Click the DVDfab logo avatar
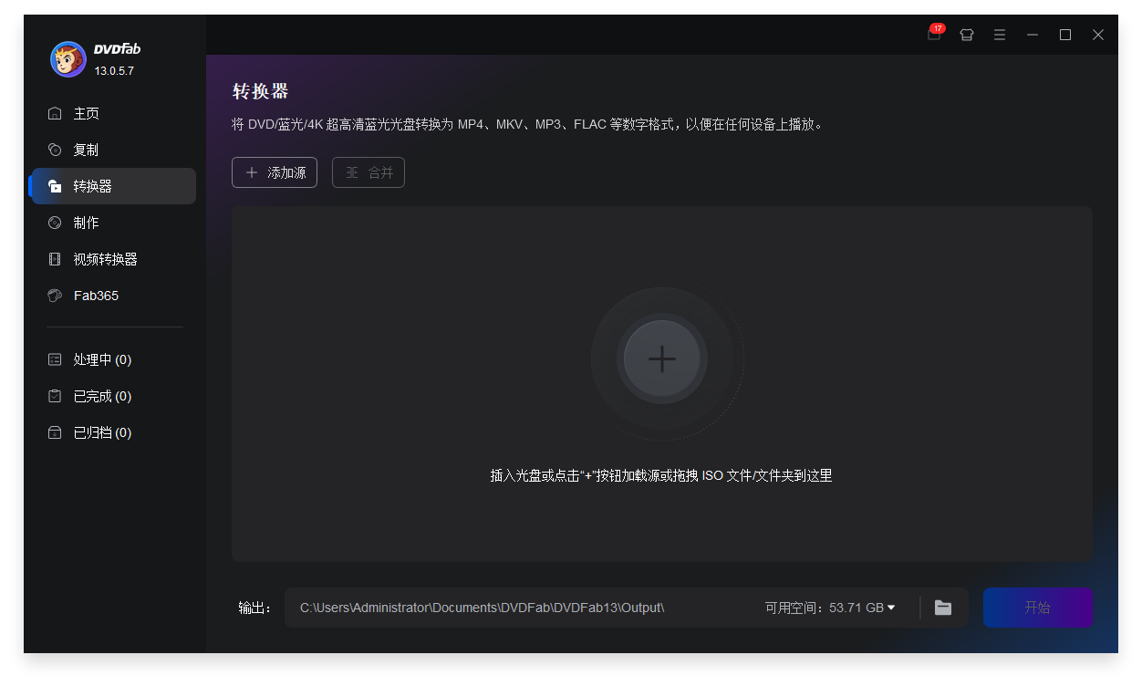Viewport: 1142px width, 686px height. [67, 58]
